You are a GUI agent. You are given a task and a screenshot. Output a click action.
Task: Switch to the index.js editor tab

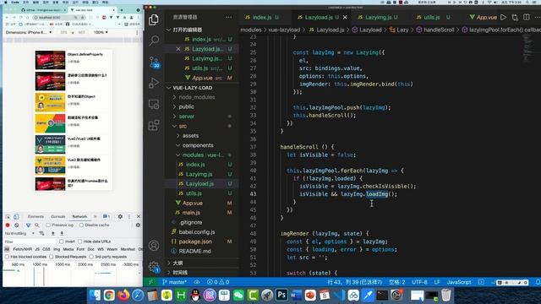click(x=262, y=17)
